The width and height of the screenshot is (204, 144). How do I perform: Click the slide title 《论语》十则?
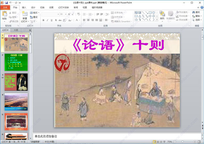click(118, 45)
